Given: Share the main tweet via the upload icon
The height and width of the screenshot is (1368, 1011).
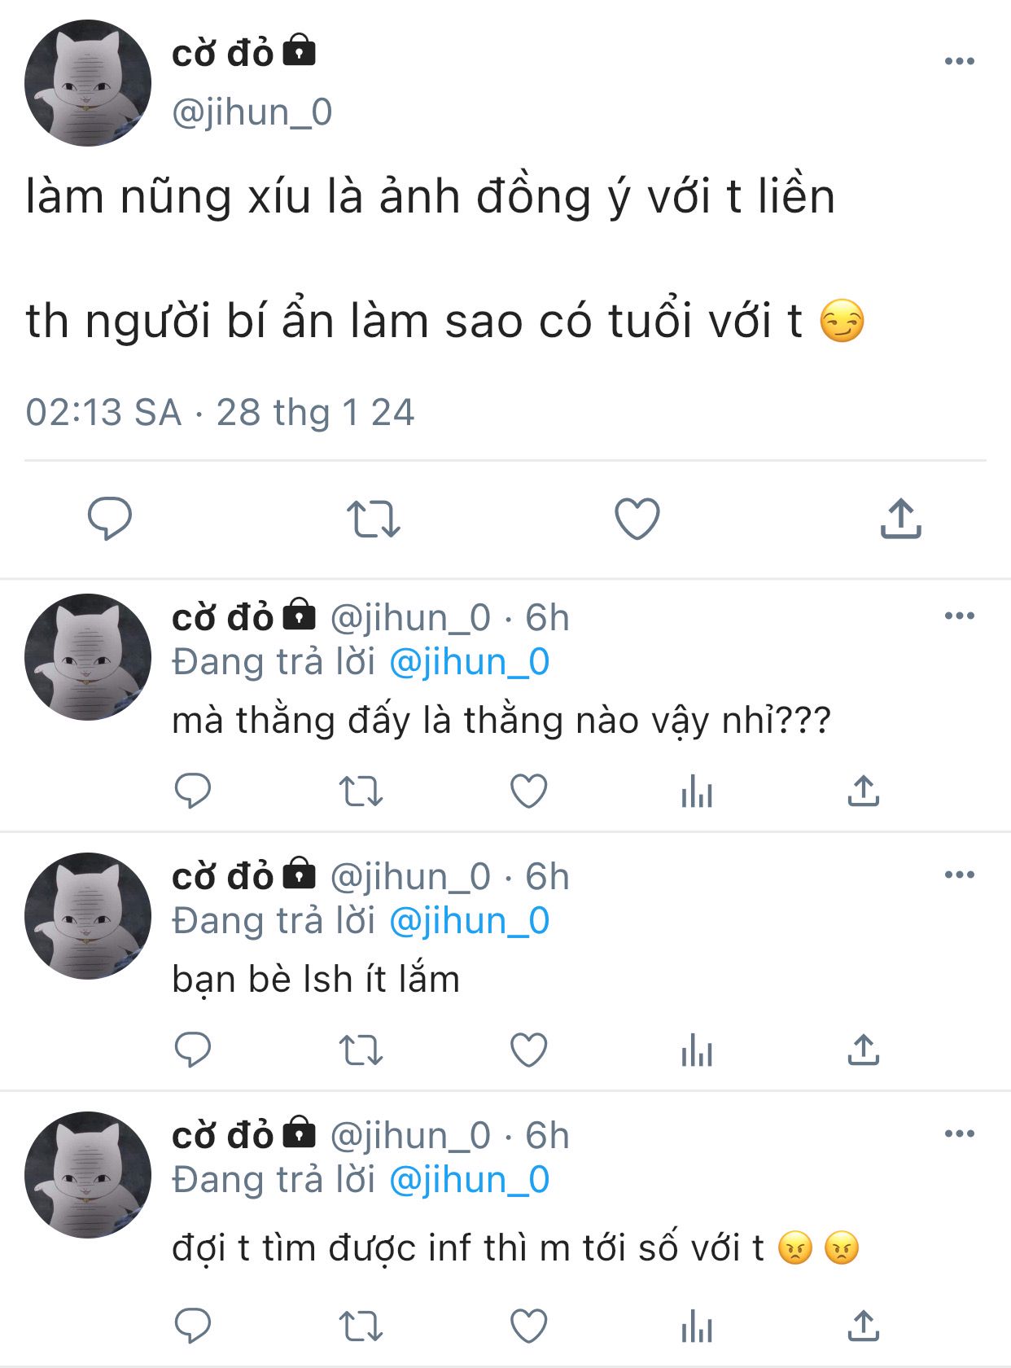Looking at the screenshot, I should pos(900,519).
